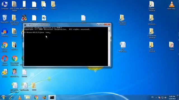Open the EN language indicator

pos(152,97)
